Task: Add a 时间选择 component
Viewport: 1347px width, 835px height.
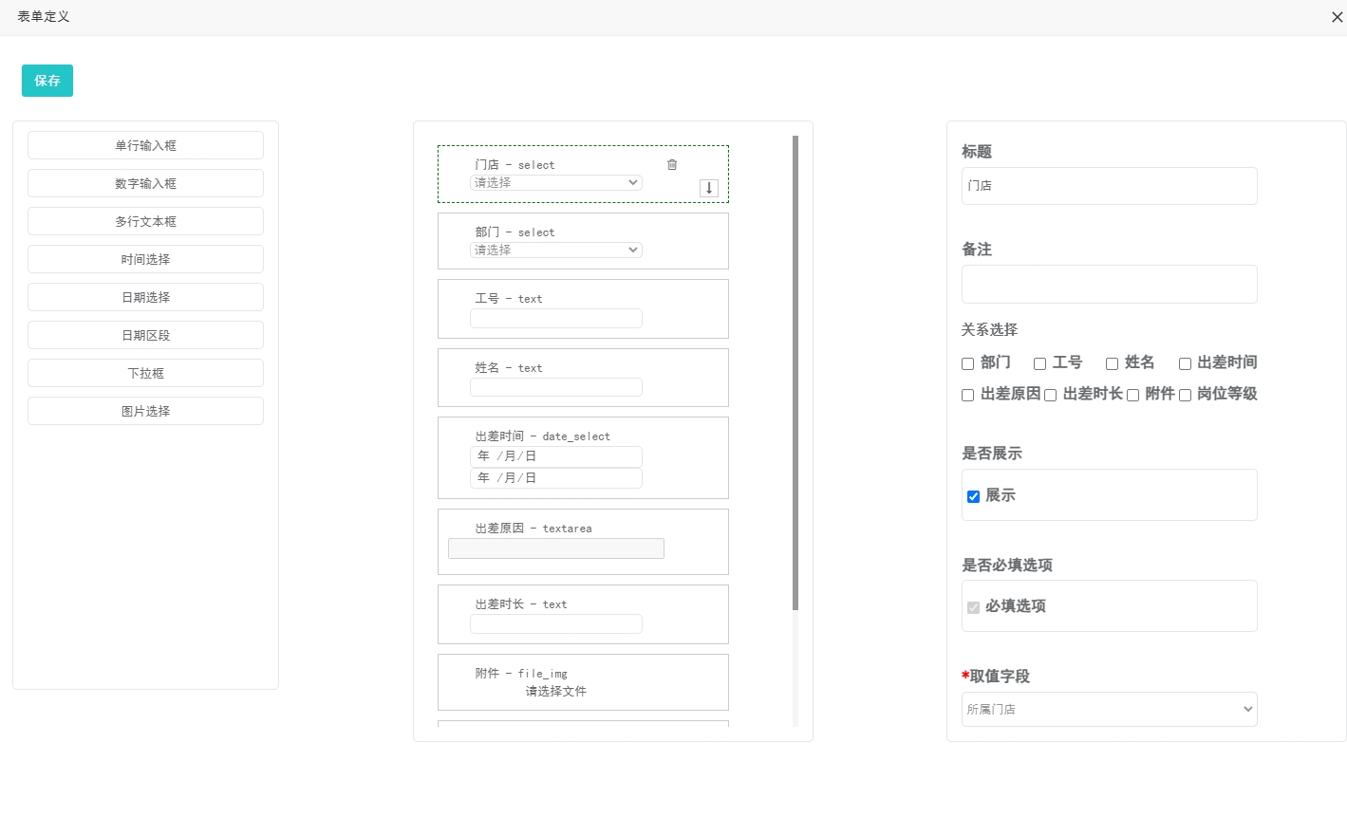Action: pos(145,259)
